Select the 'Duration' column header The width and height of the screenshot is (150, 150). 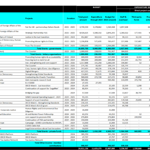click(71, 18)
